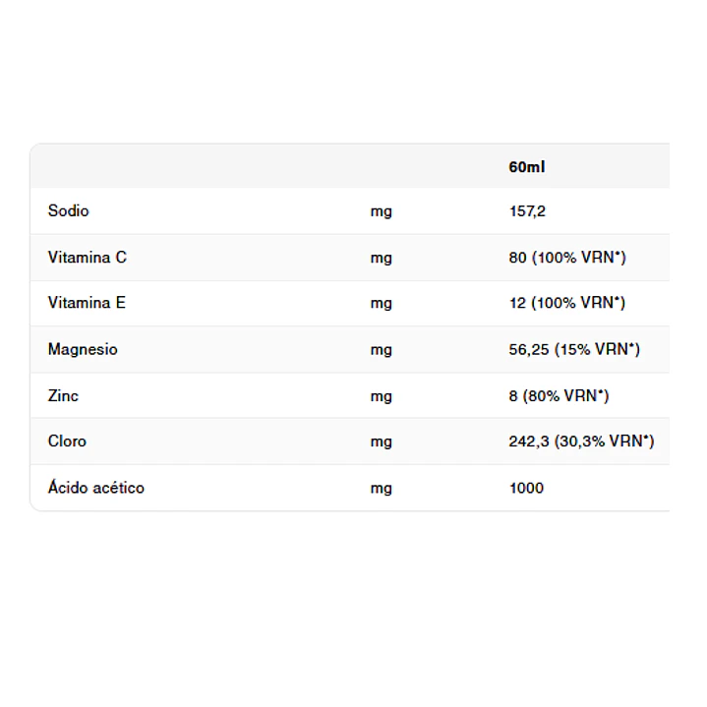The width and height of the screenshot is (707, 707).
Task: Select the Magnesio row label
Action: [x=83, y=349]
